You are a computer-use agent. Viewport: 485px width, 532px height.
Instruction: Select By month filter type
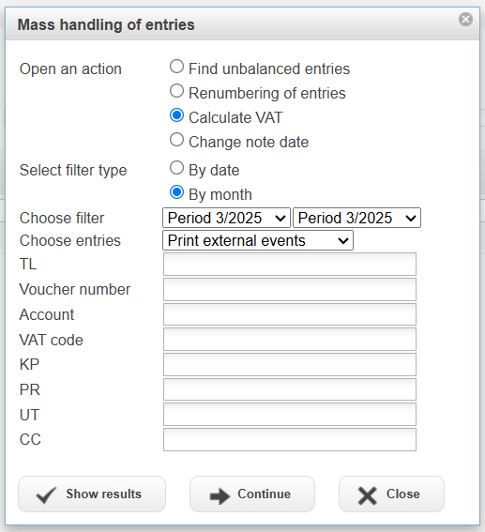point(176,192)
